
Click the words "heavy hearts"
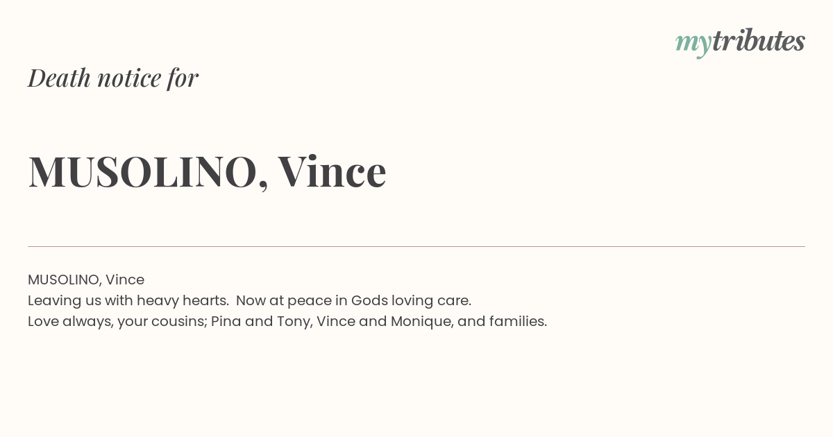point(180,301)
